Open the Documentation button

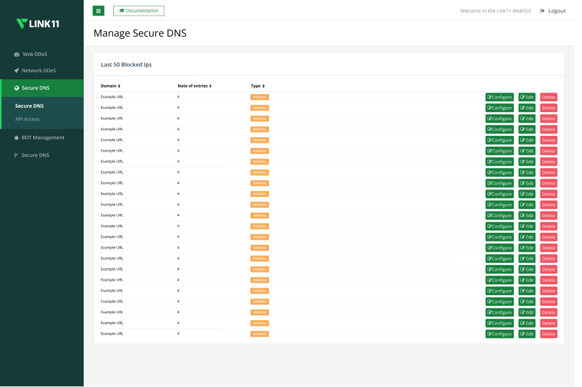[138, 11]
